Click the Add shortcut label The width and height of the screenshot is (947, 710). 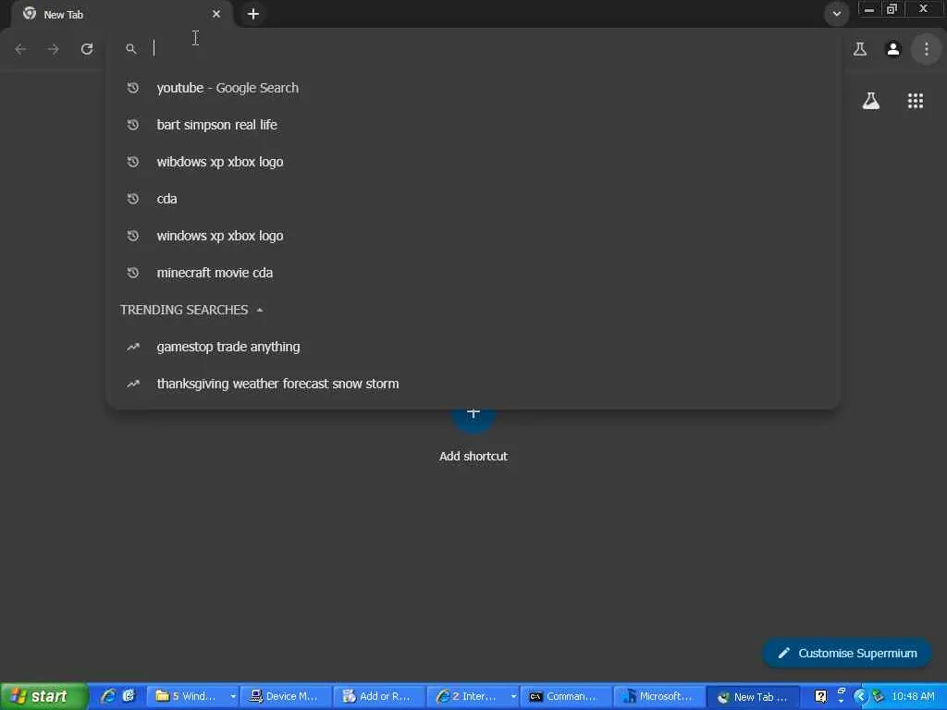point(473,457)
